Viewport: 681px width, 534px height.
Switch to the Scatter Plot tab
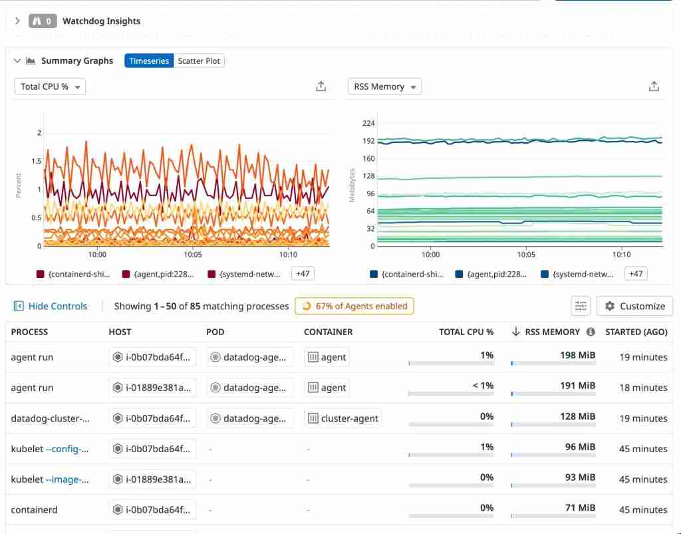pos(199,61)
